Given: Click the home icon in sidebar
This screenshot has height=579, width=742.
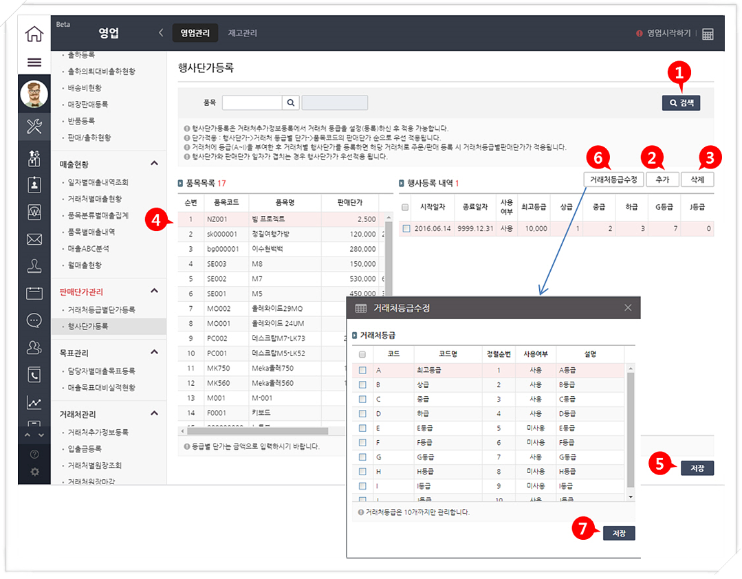Looking at the screenshot, I should click(34, 34).
